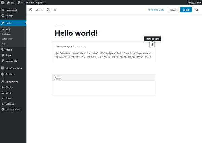Open the block More options menu
202x143 pixels.
pos(152,44)
